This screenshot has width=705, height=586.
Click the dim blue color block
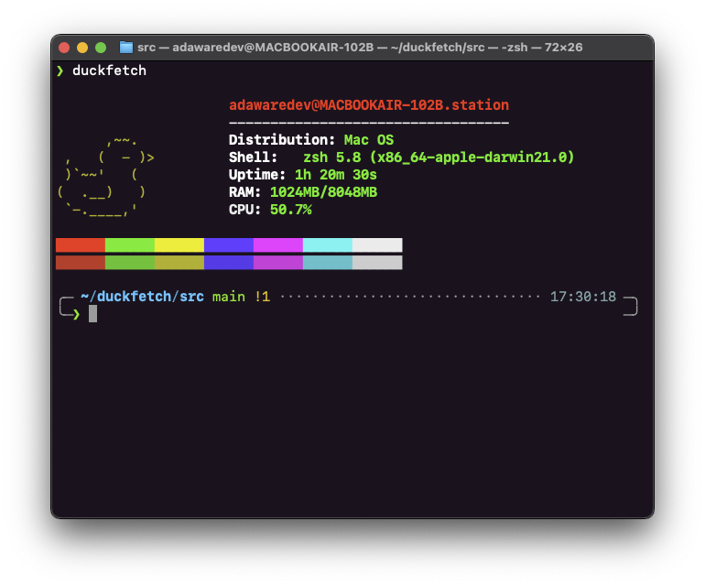coord(229,263)
